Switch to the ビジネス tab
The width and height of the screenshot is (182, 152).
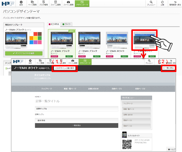point(54,24)
